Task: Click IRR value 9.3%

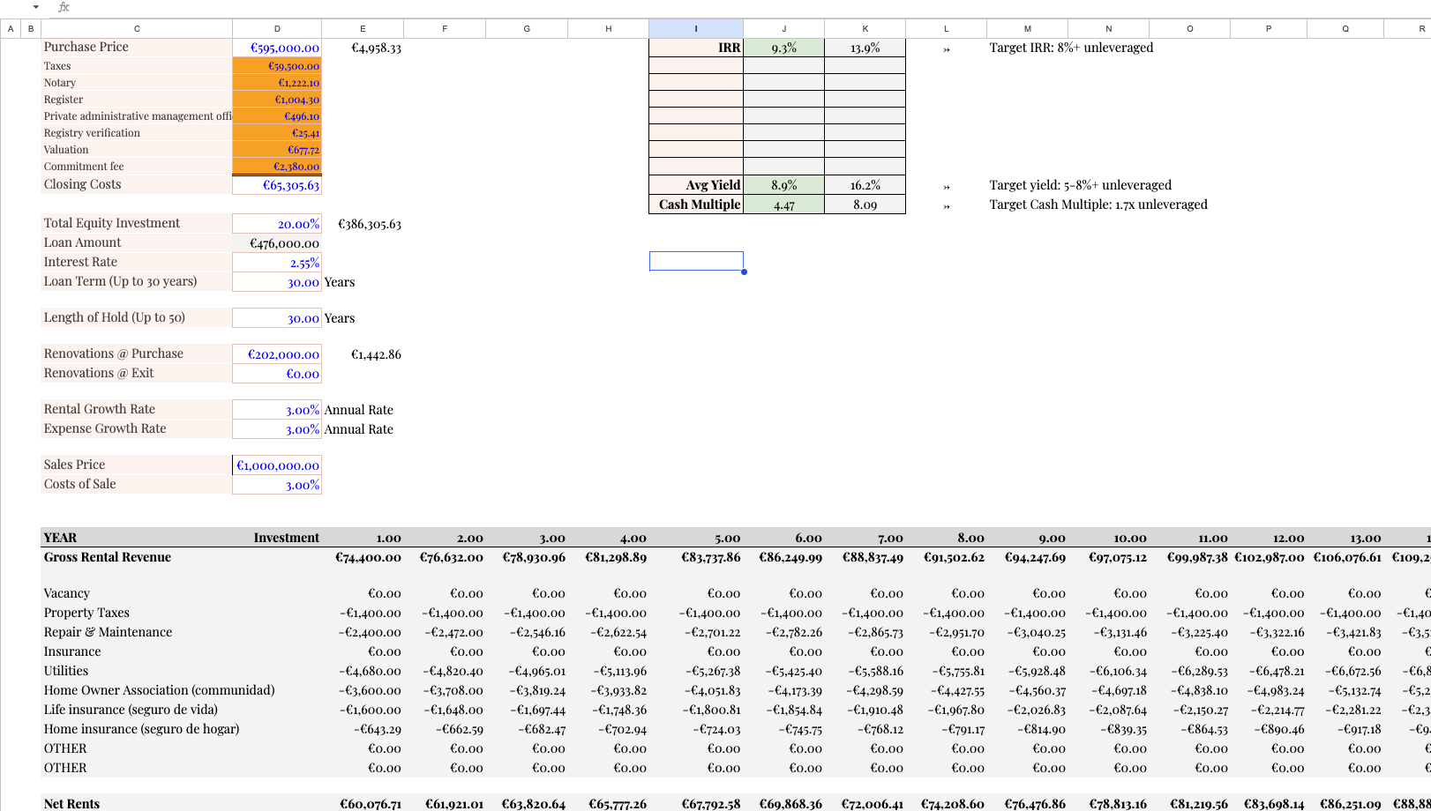Action: [784, 48]
